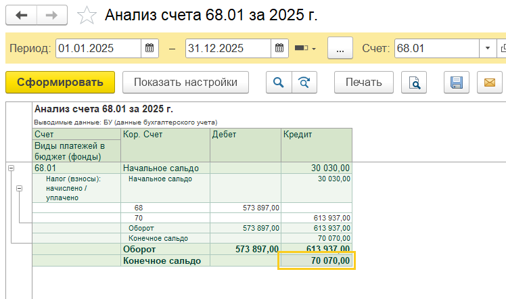The image size is (506, 299).
Task: Click the back navigation arrow
Action: click(20, 15)
